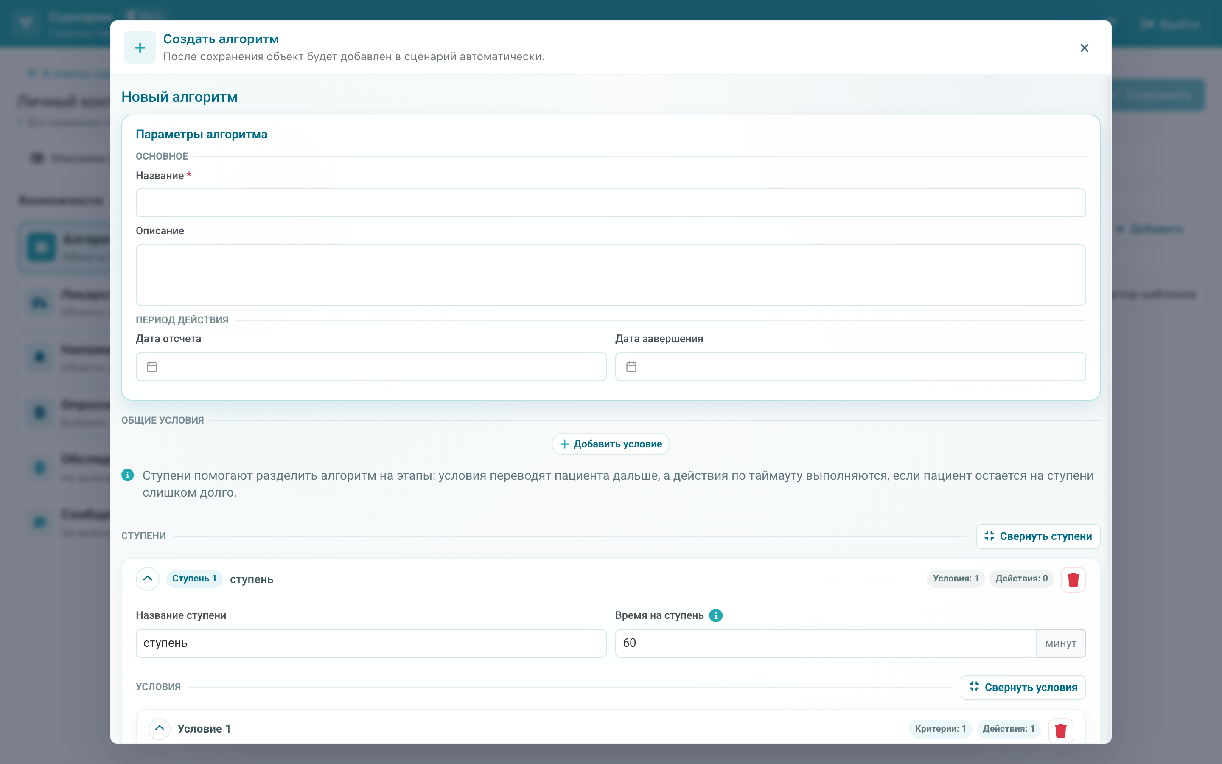Delete Ступень 1 with the trash icon

[1073, 579]
